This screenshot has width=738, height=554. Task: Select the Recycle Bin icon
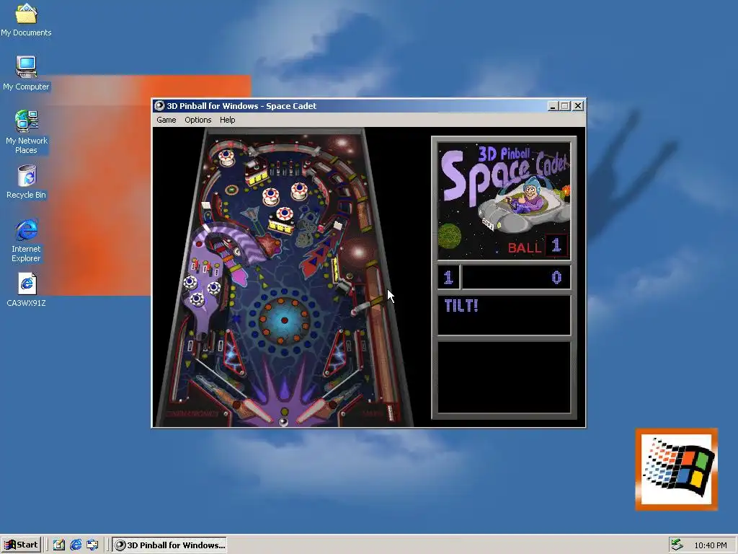pyautogui.click(x=26, y=182)
